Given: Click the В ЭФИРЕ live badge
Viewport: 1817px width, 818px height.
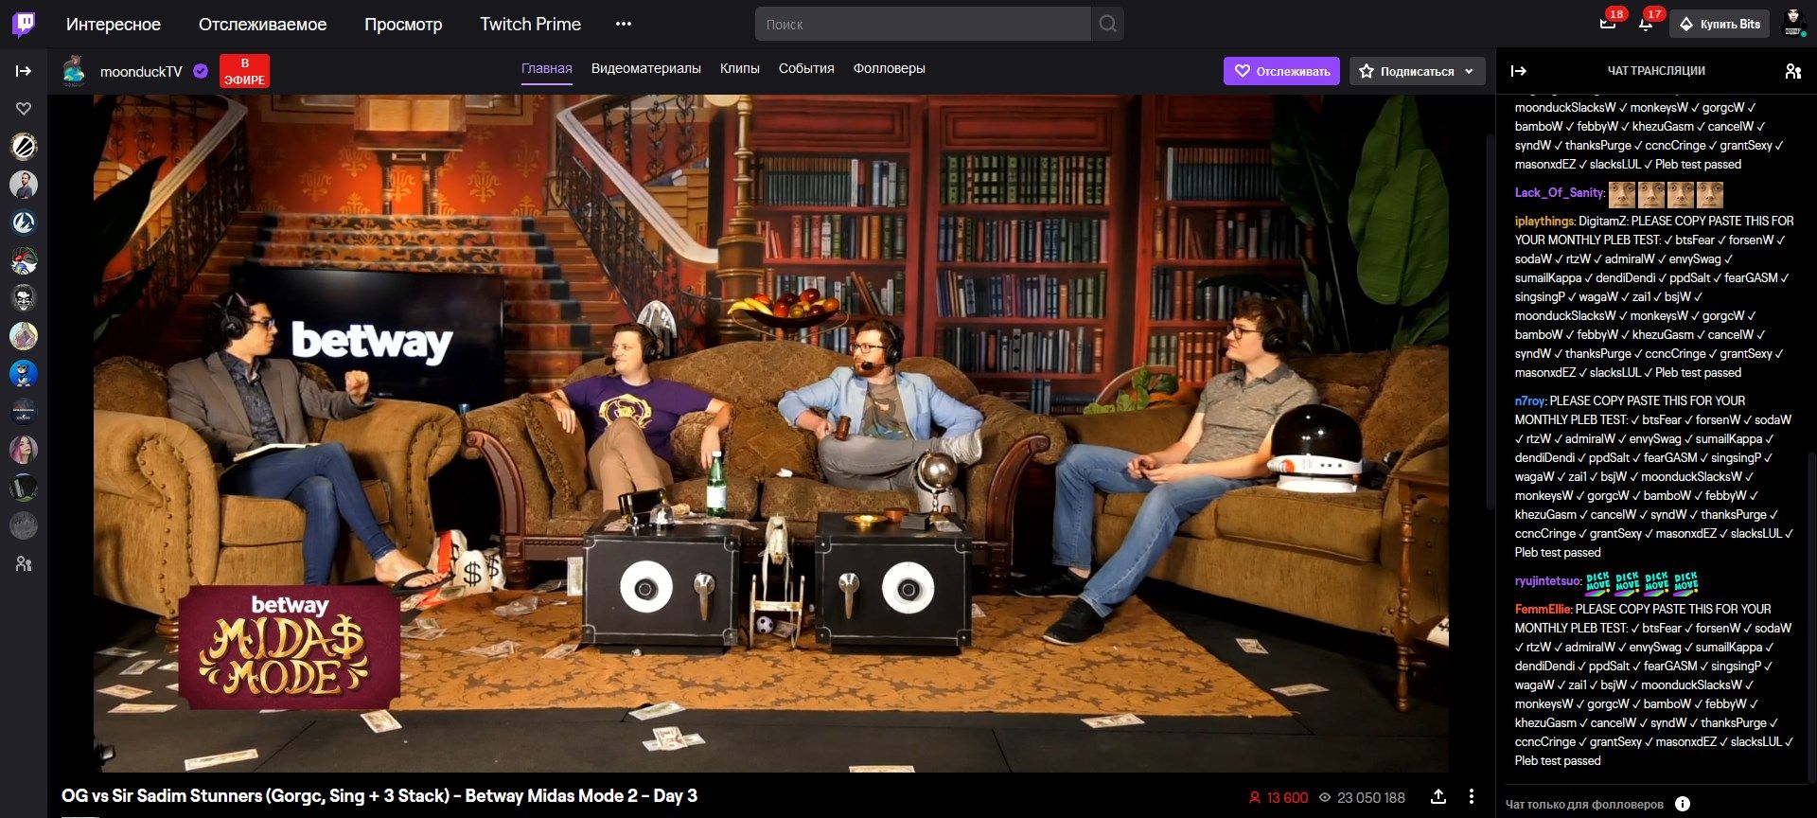Looking at the screenshot, I should (244, 71).
